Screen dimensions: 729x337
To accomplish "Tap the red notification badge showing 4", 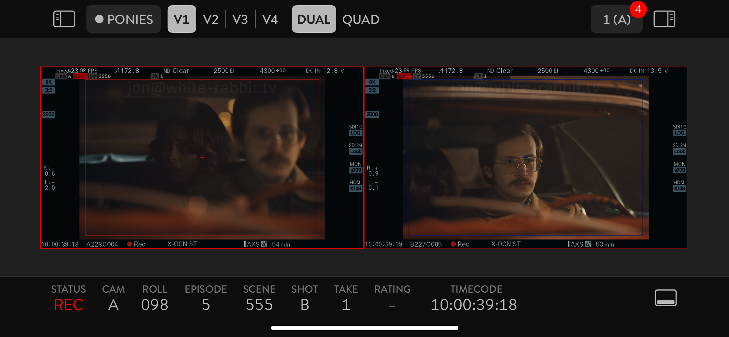I will point(638,9).
